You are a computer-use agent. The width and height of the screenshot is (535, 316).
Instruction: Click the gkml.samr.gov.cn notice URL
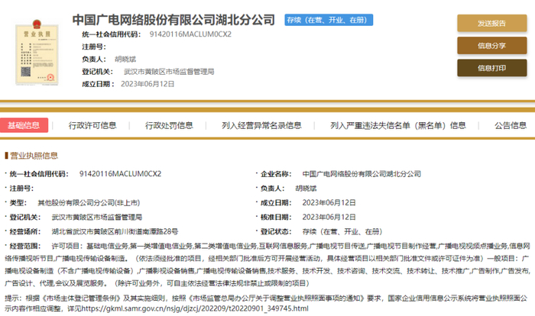[195, 308]
